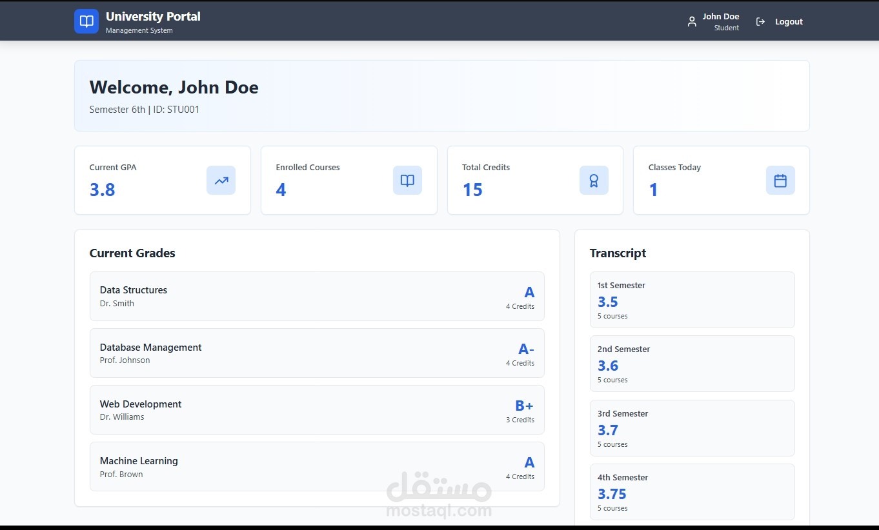Select the Machine Learning course name

[139, 461]
